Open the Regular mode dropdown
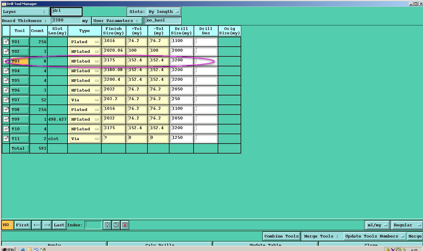 pos(407,225)
